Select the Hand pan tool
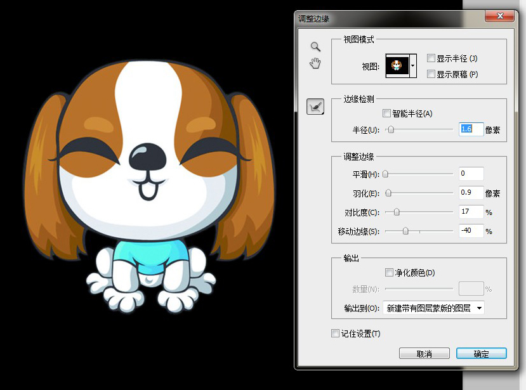The image size is (526, 390). pos(315,63)
